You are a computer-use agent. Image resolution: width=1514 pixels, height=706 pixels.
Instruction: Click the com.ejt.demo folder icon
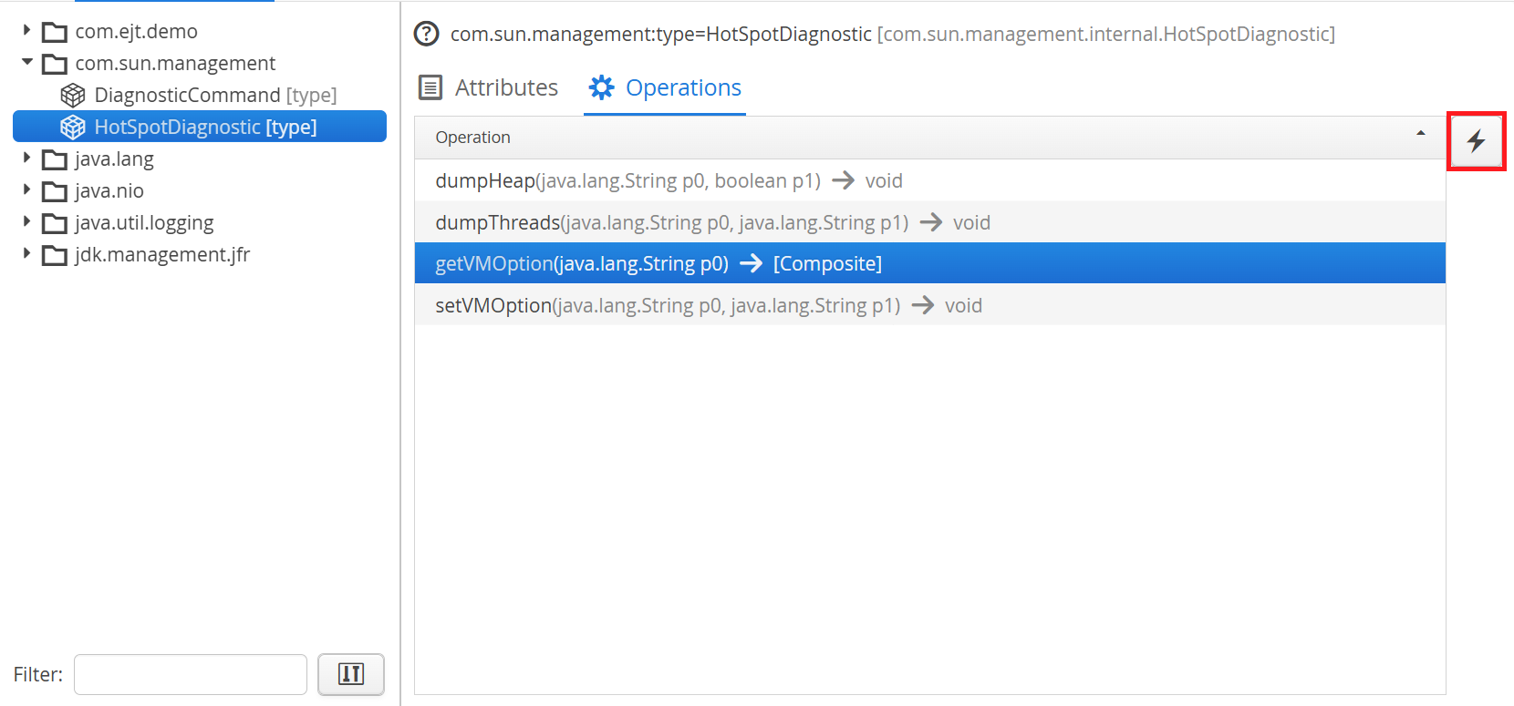pos(55,33)
